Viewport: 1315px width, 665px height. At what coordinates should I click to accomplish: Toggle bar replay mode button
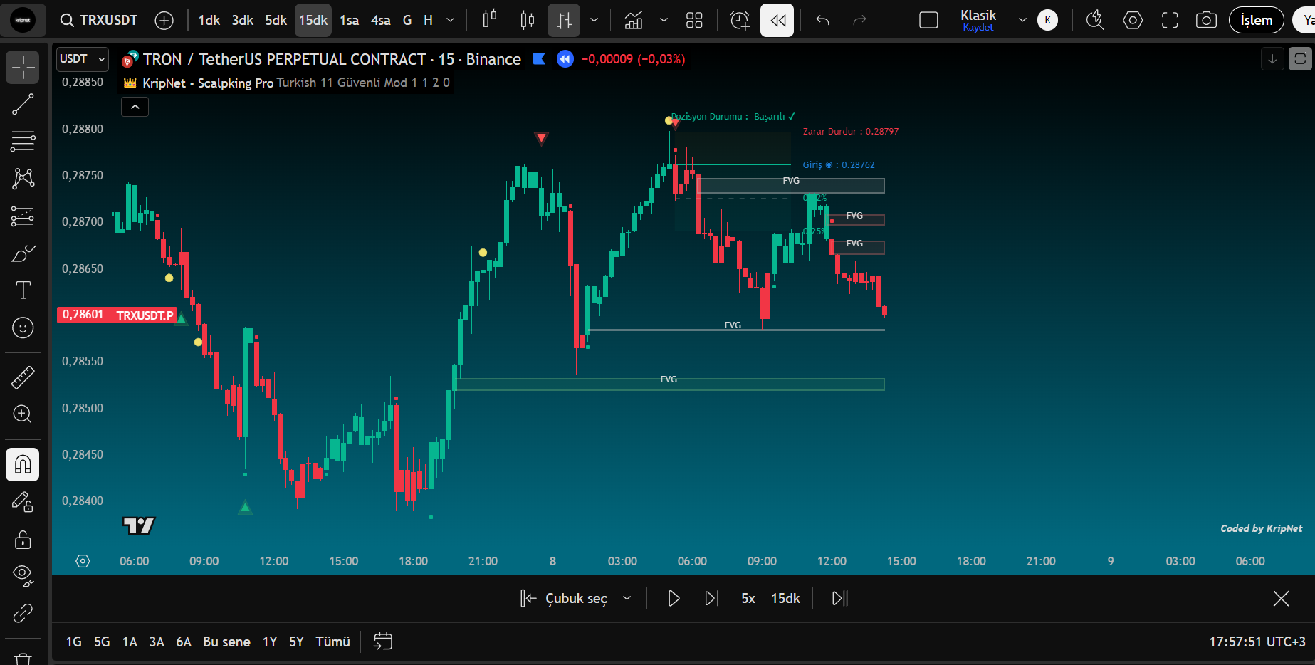pos(777,21)
